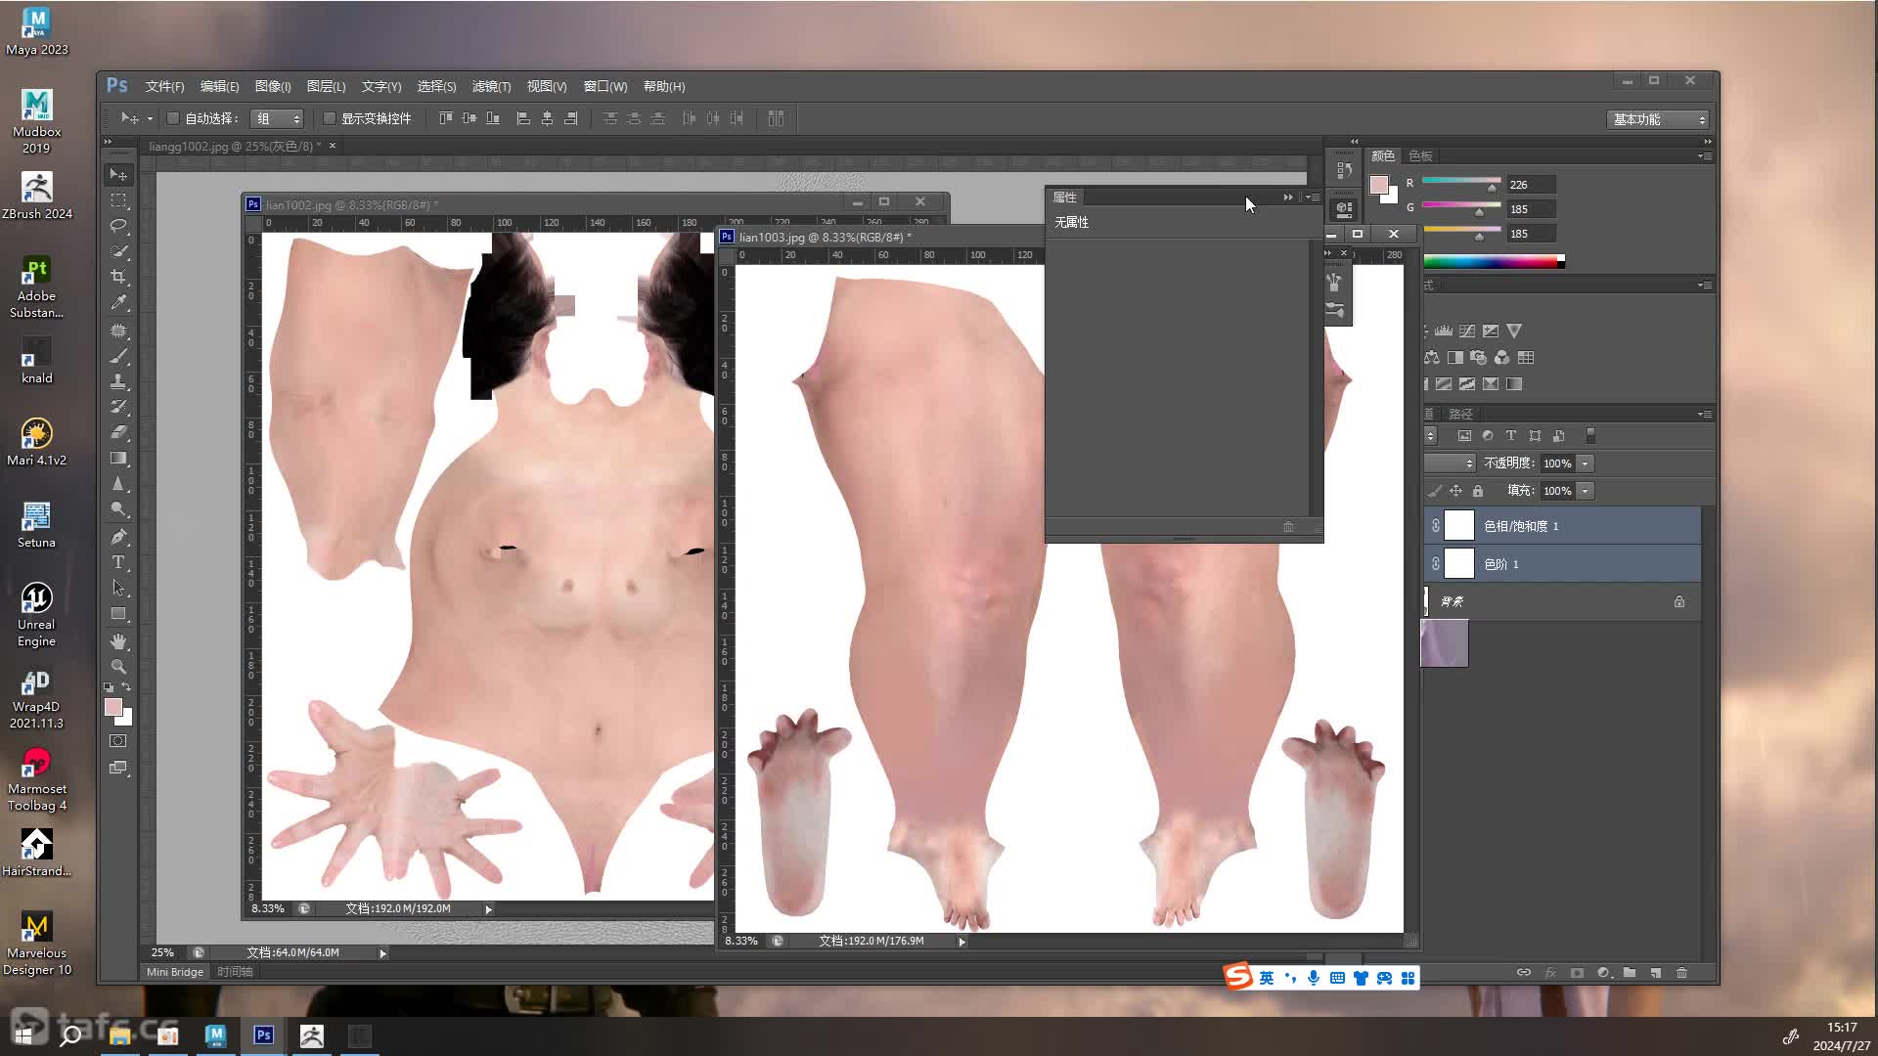Add a Color Balance adjustment icon
Image resolution: width=1878 pixels, height=1056 pixels.
click(1432, 358)
